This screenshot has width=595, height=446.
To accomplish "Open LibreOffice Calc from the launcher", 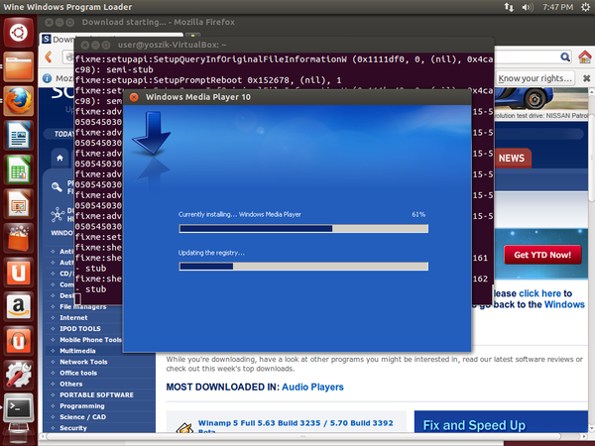I will point(18,169).
